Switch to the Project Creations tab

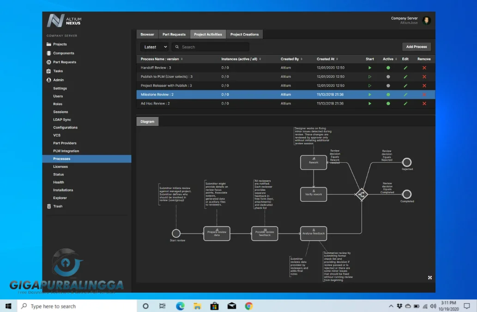pyautogui.click(x=244, y=34)
